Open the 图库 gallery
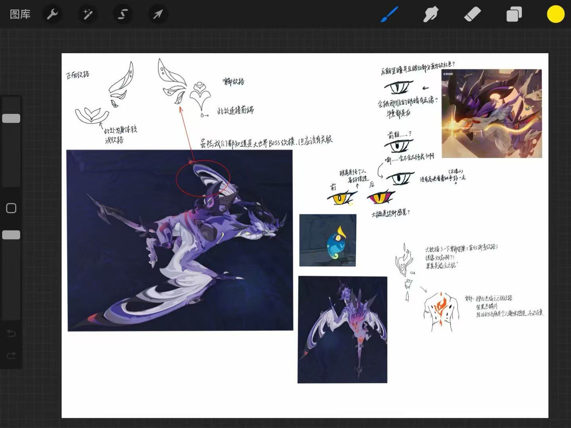 tap(20, 15)
